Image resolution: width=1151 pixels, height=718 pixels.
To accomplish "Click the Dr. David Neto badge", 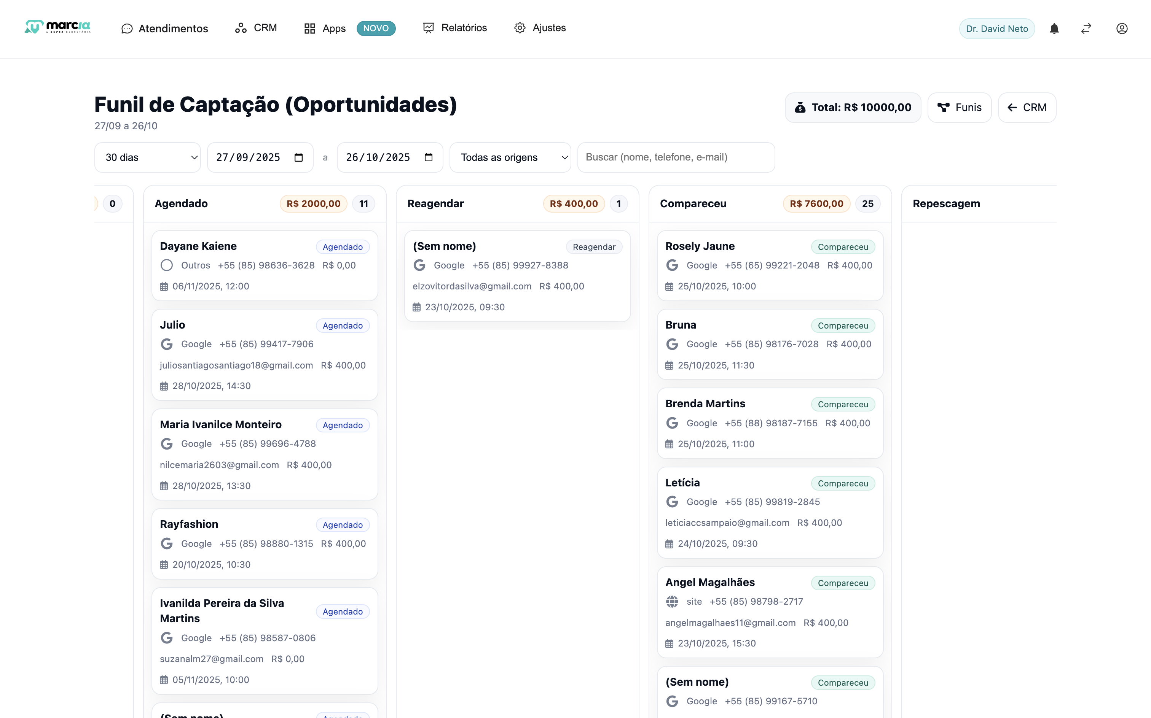I will click(x=996, y=29).
